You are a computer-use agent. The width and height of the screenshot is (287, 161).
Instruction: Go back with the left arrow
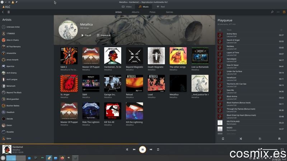point(3,12)
